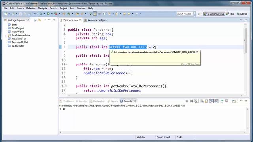
Task: Open the Problems view tab
Action: (67, 101)
